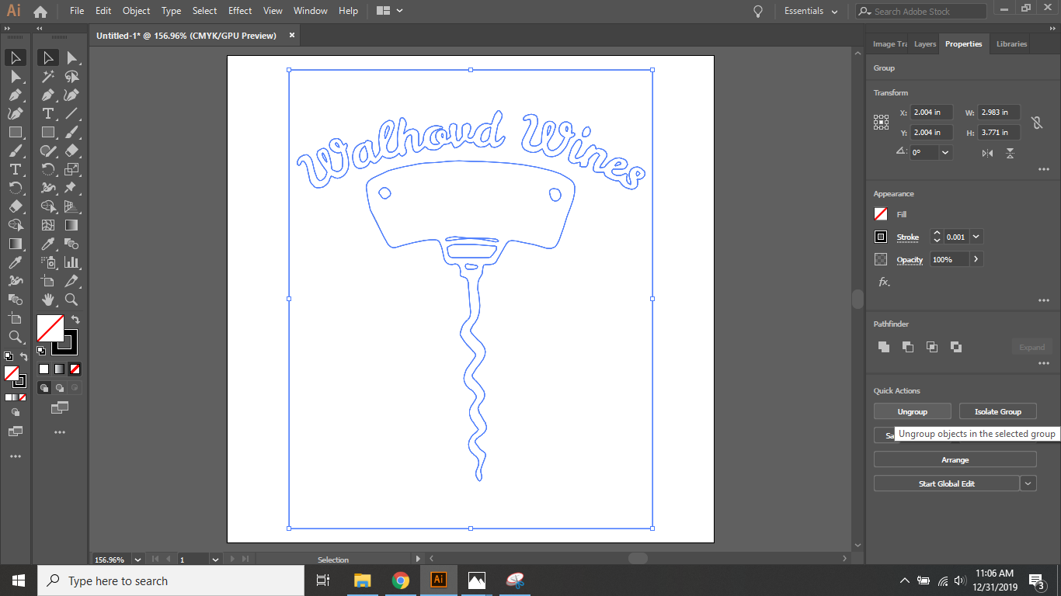Viewport: 1061px width, 596px height.
Task: Open the Essentials workspace switcher
Action: pyautogui.click(x=811, y=11)
